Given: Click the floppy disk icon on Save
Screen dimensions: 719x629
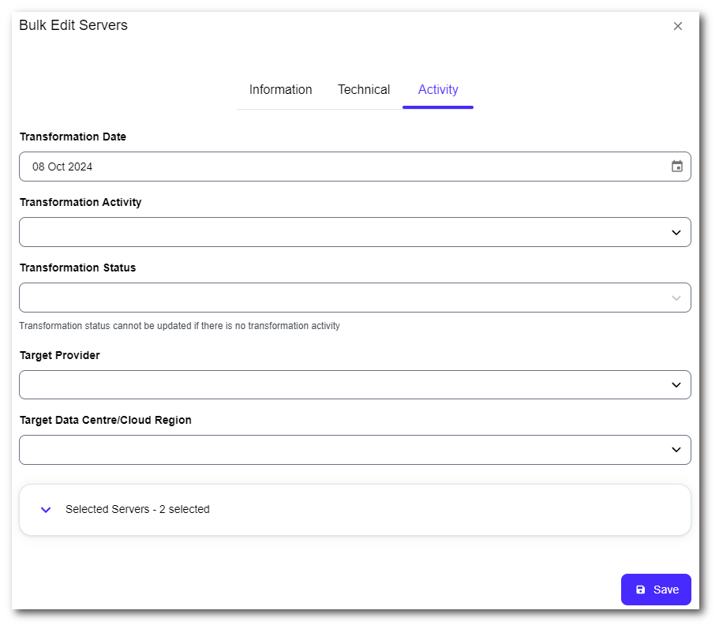Looking at the screenshot, I should click(x=640, y=590).
